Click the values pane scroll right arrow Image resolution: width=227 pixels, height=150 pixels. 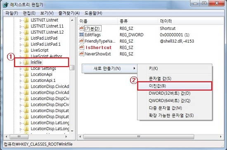[x=221, y=136]
